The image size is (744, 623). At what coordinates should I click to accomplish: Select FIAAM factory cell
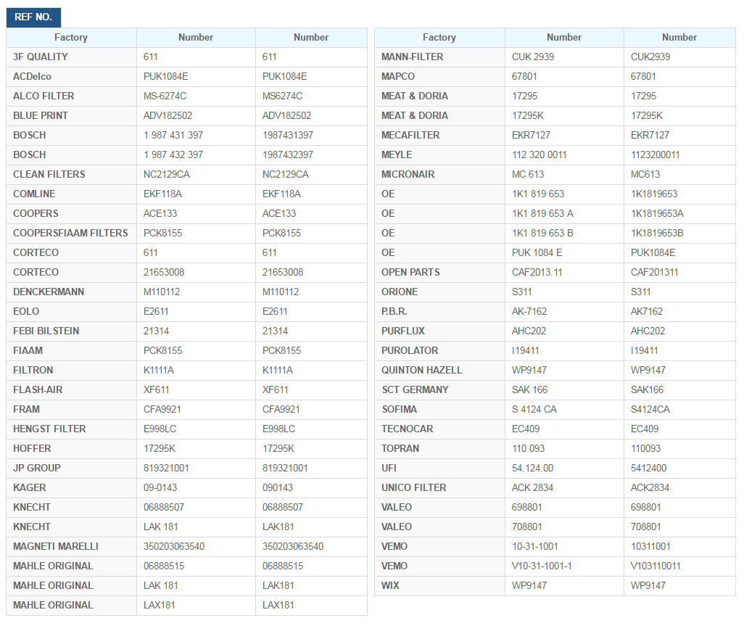pyautogui.click(x=72, y=350)
